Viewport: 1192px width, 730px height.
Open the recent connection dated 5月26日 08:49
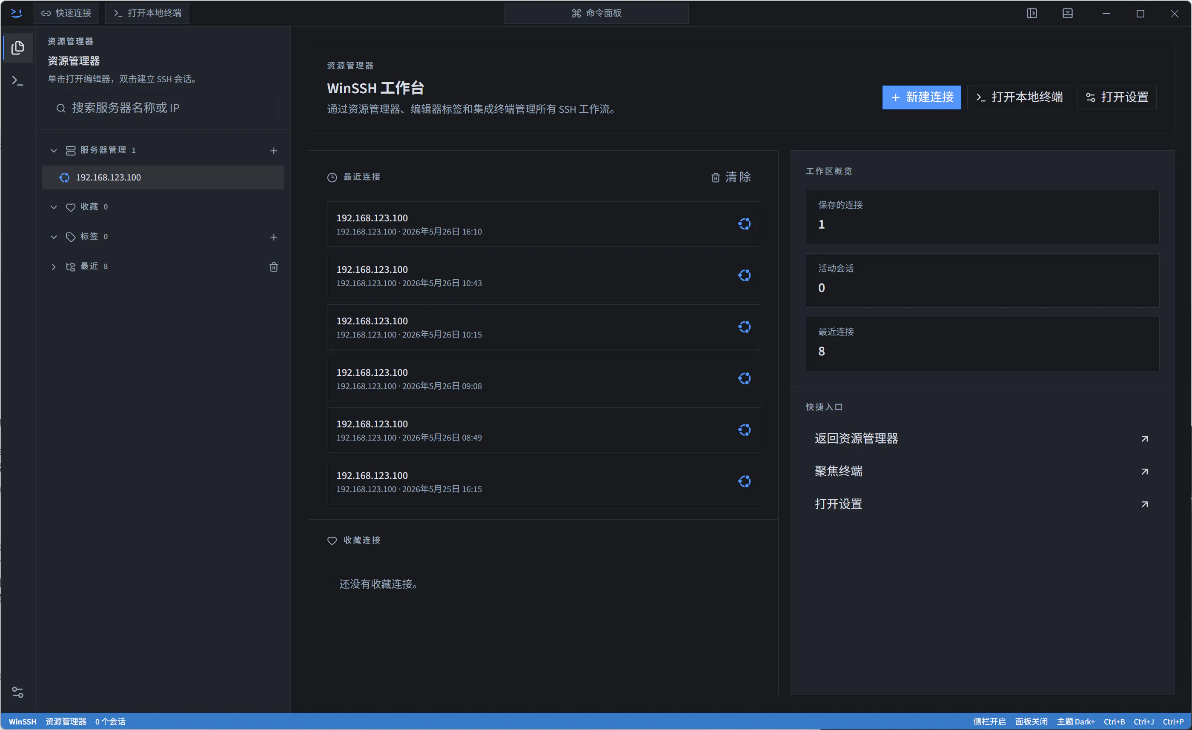(x=543, y=430)
